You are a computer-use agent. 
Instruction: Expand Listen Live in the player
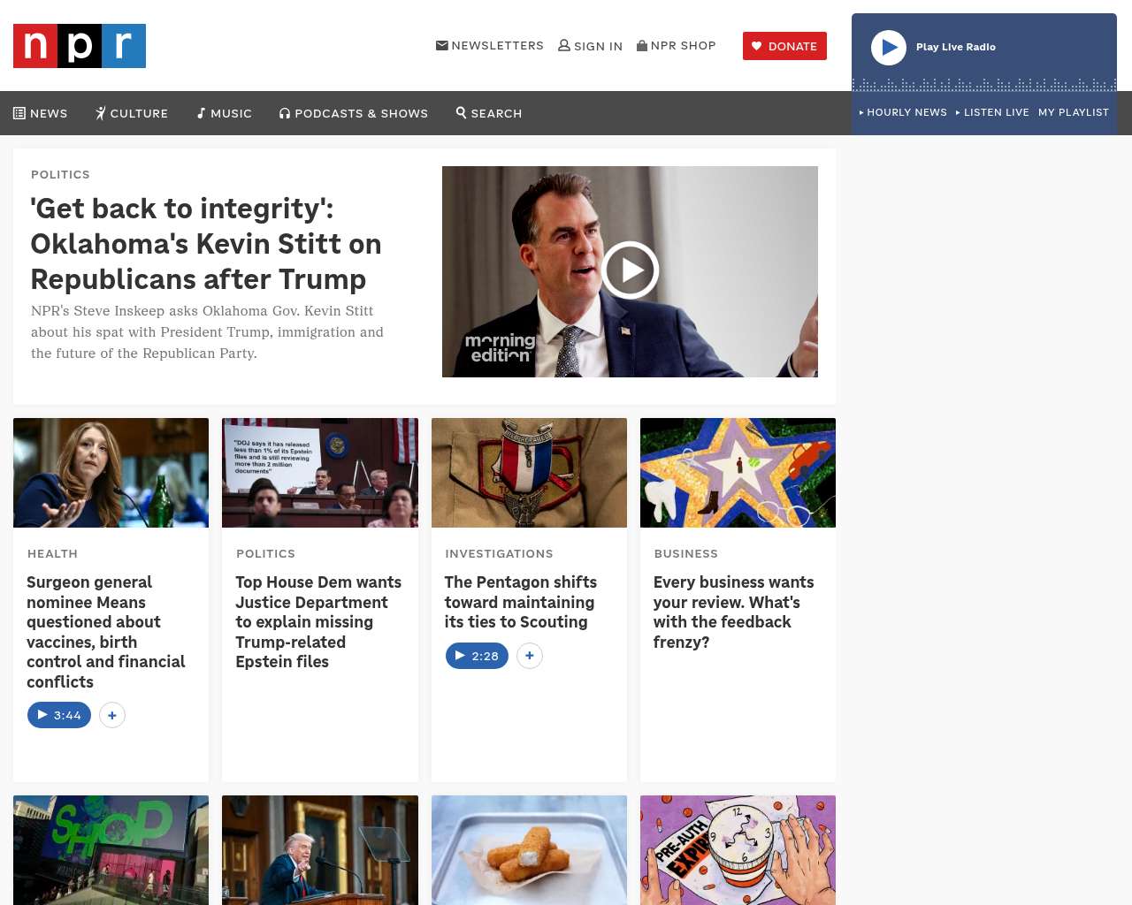click(992, 112)
